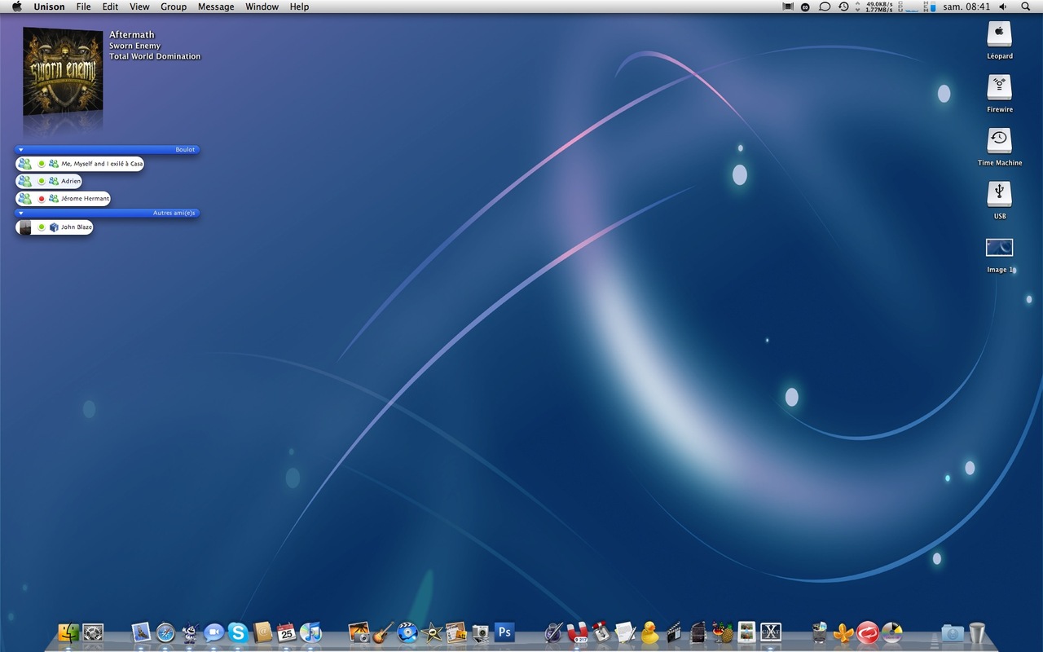Image resolution: width=1043 pixels, height=652 pixels.
Task: Open Safari compass icon in dock
Action: point(165,632)
